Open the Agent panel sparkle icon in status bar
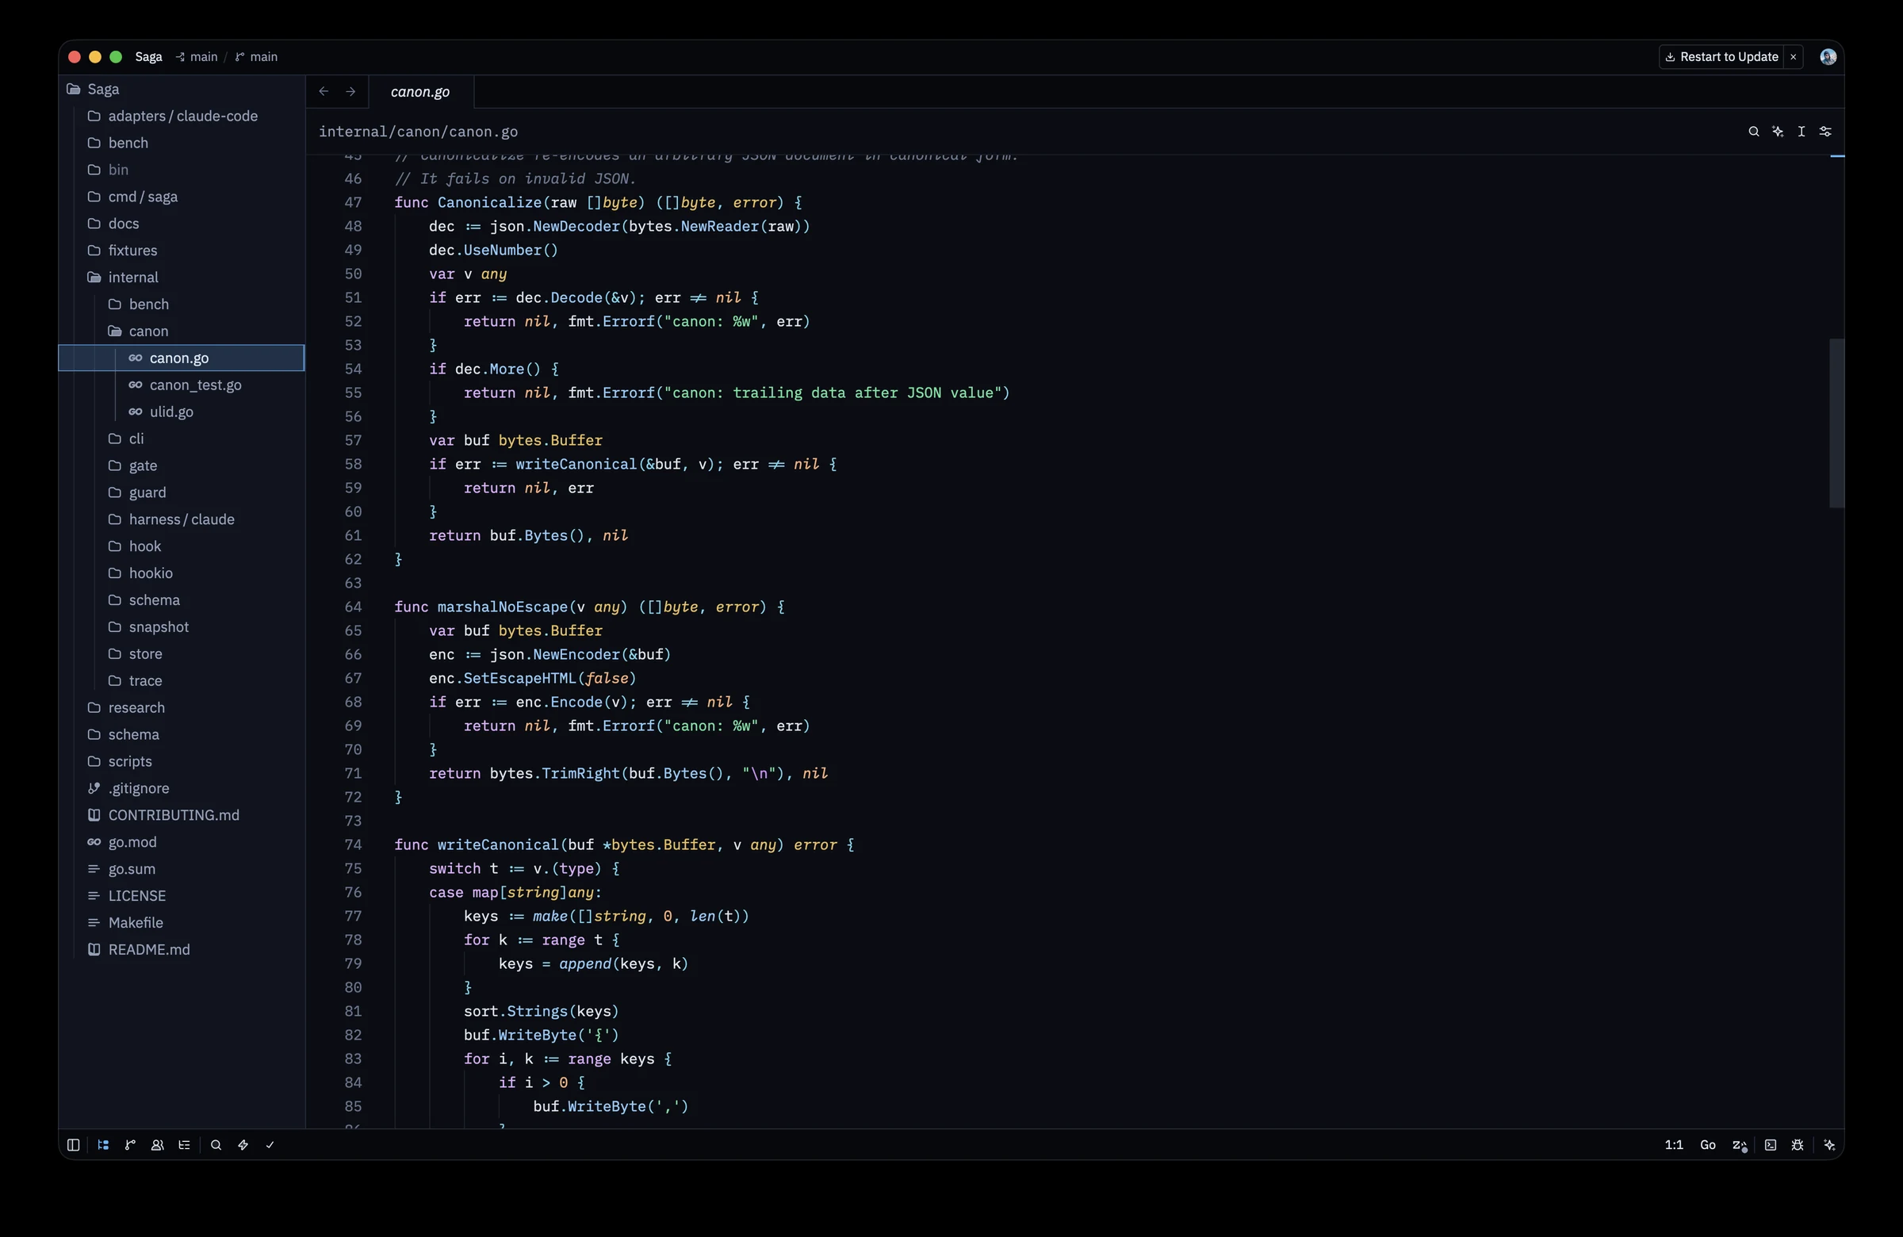This screenshot has width=1903, height=1237. [x=1828, y=1145]
